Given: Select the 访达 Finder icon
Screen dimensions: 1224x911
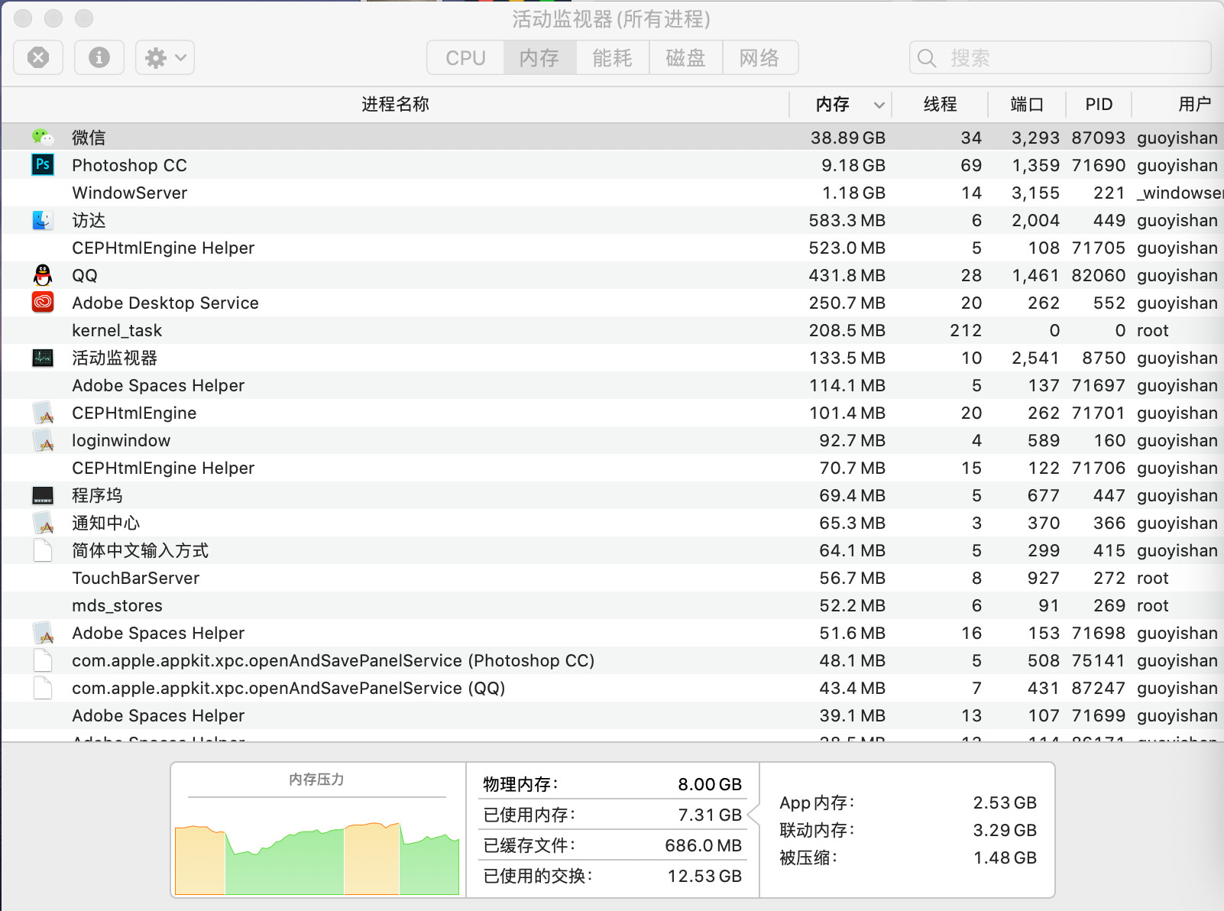Looking at the screenshot, I should pos(43,220).
